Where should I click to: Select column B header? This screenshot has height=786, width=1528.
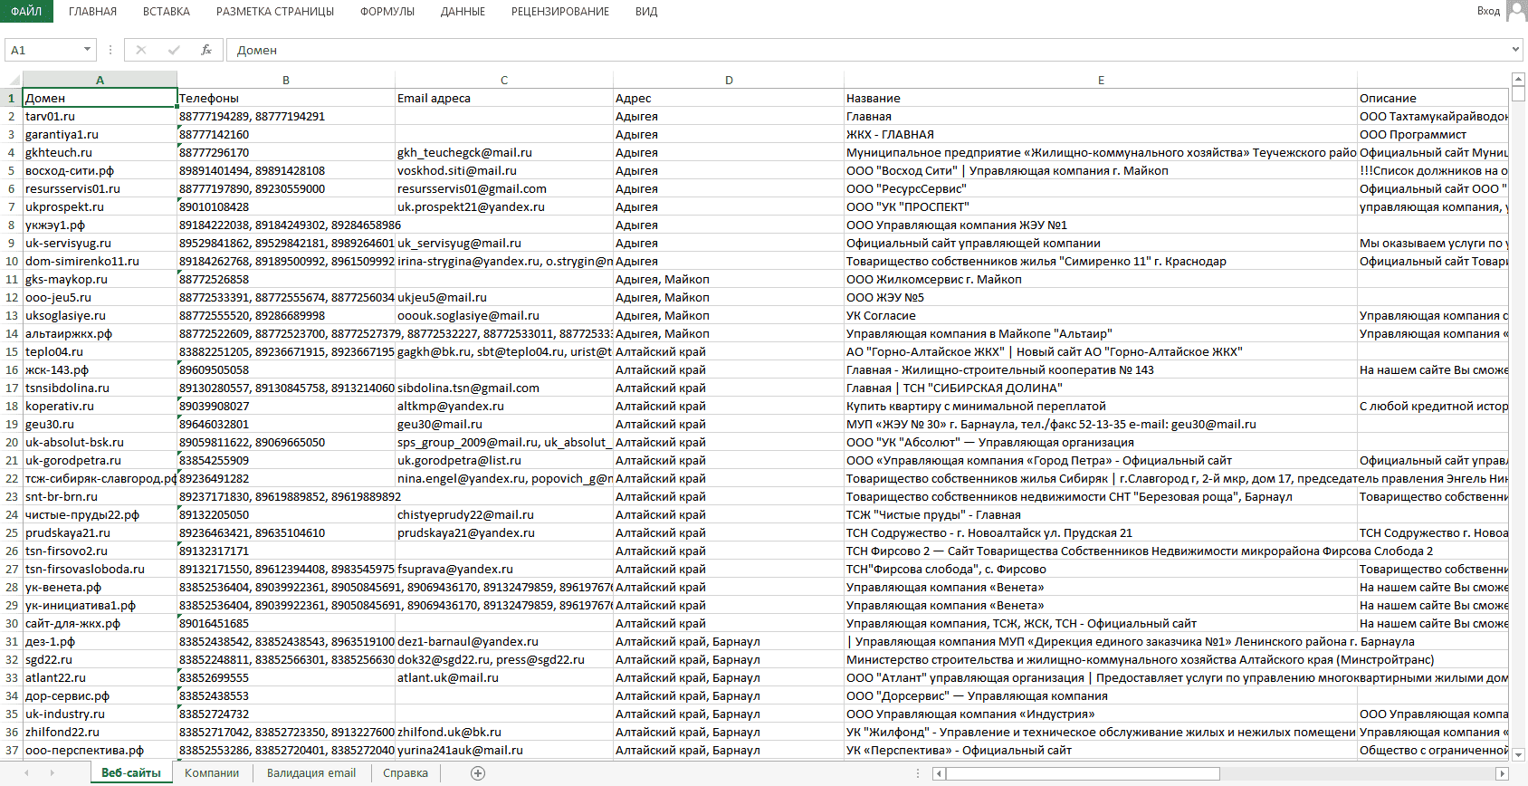coord(286,80)
